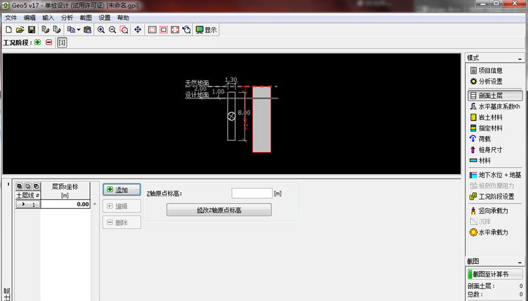
Task: Open 材料 mode
Action: [480, 161]
